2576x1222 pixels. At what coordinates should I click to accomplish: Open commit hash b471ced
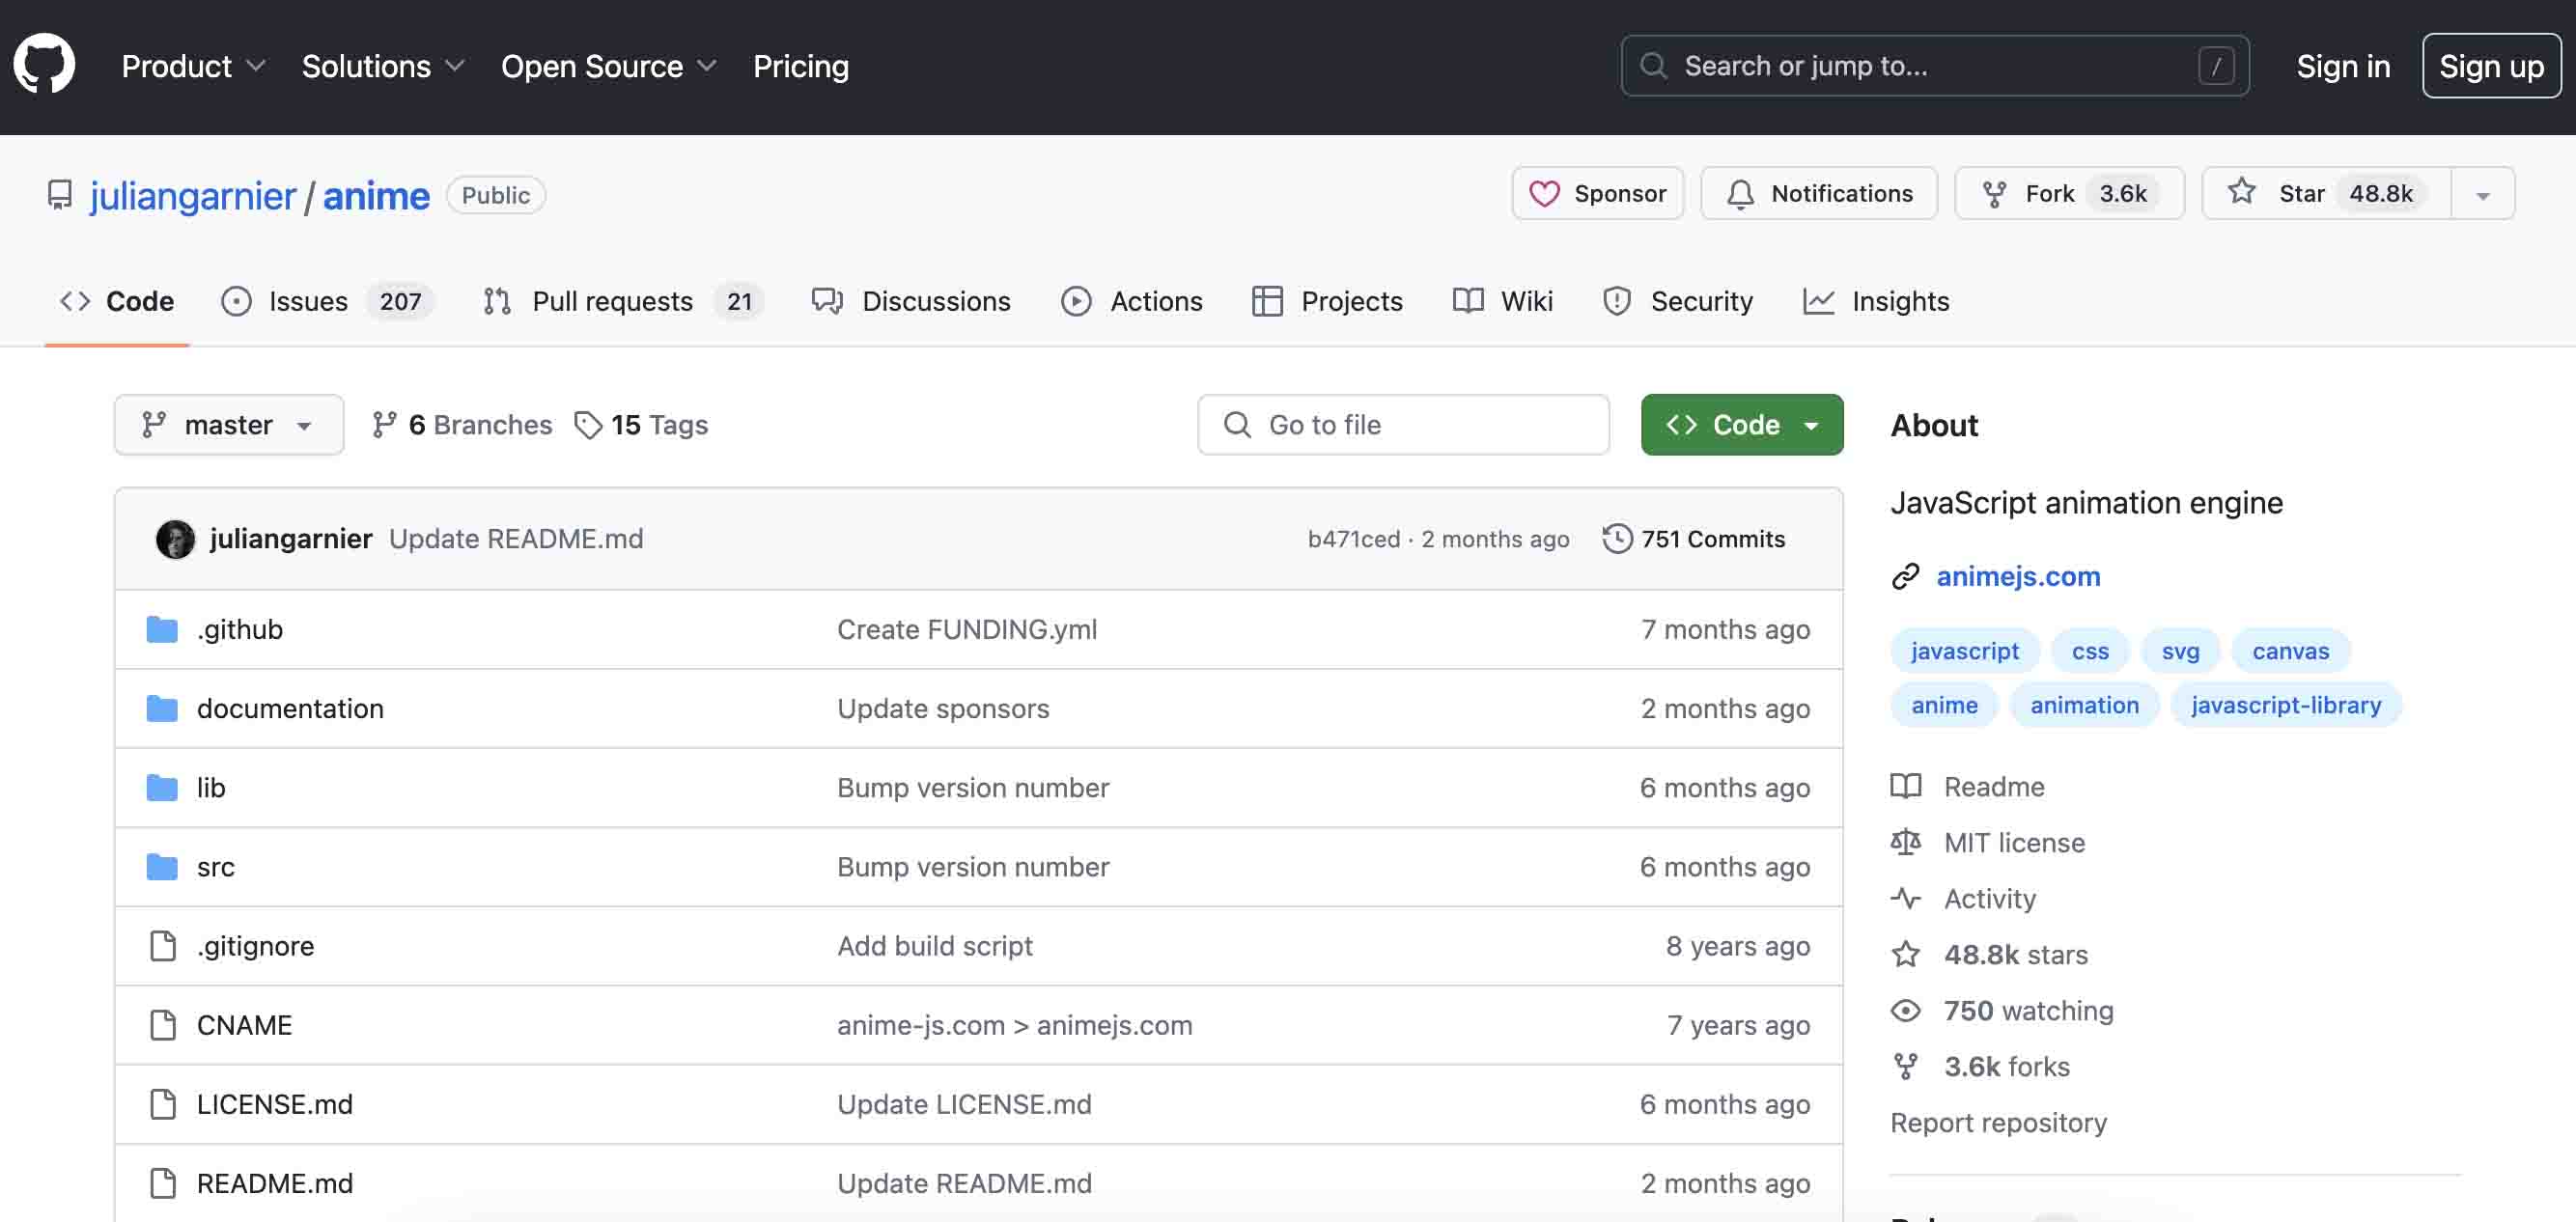point(1354,539)
